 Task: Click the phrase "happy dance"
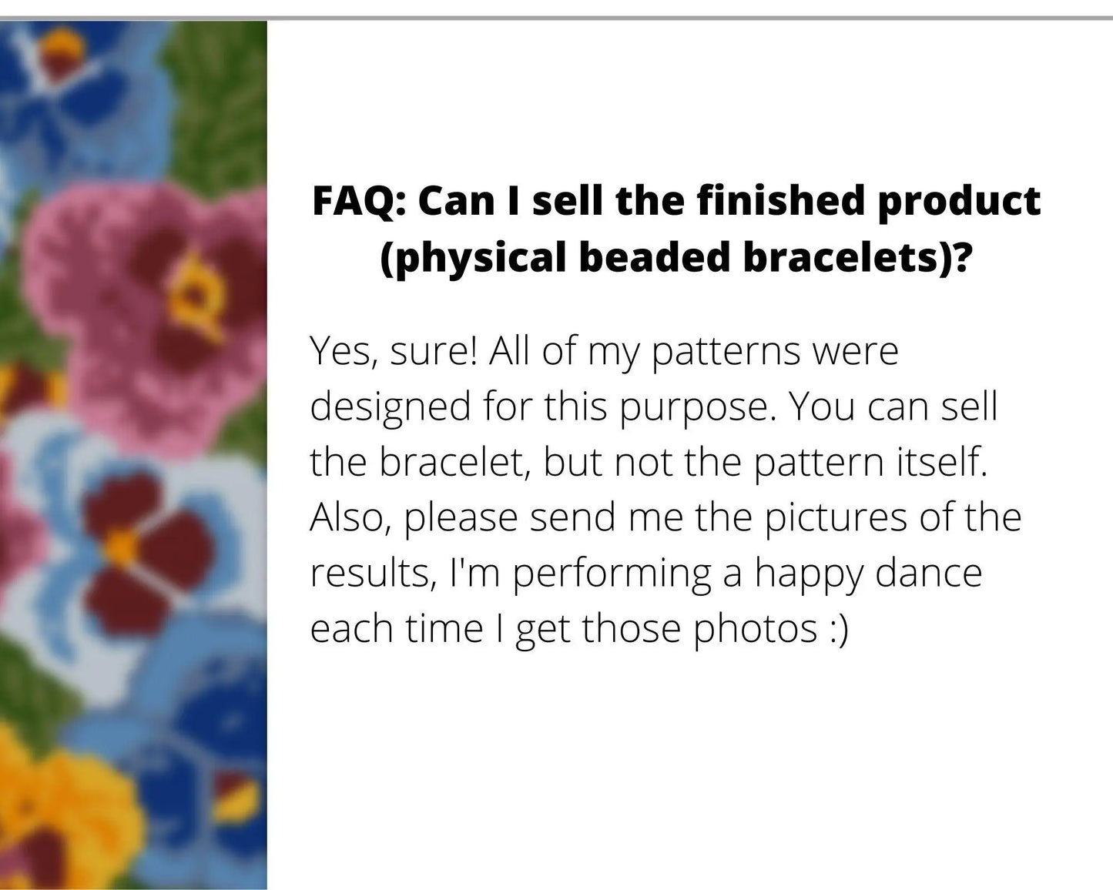pyautogui.click(x=868, y=573)
